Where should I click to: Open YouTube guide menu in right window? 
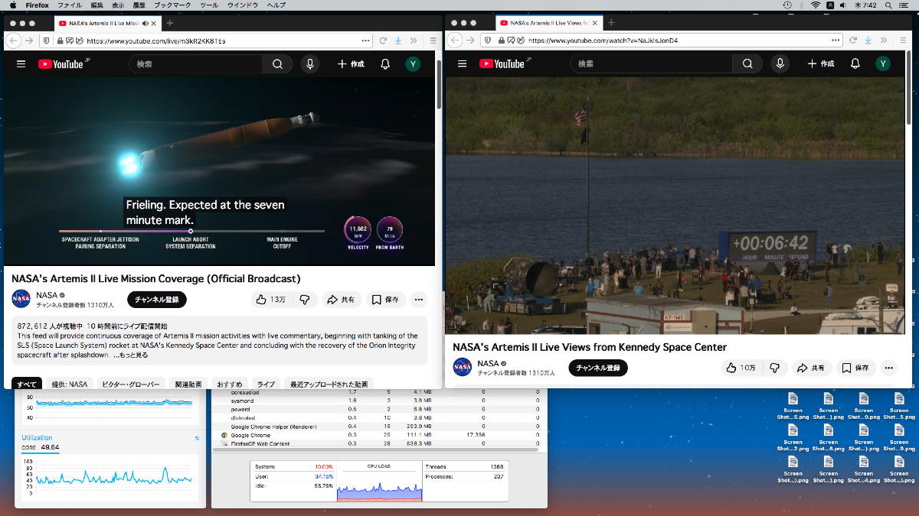(x=463, y=64)
